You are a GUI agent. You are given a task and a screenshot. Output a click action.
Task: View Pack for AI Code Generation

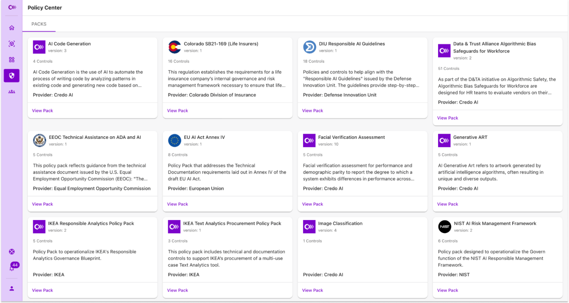coord(43,111)
